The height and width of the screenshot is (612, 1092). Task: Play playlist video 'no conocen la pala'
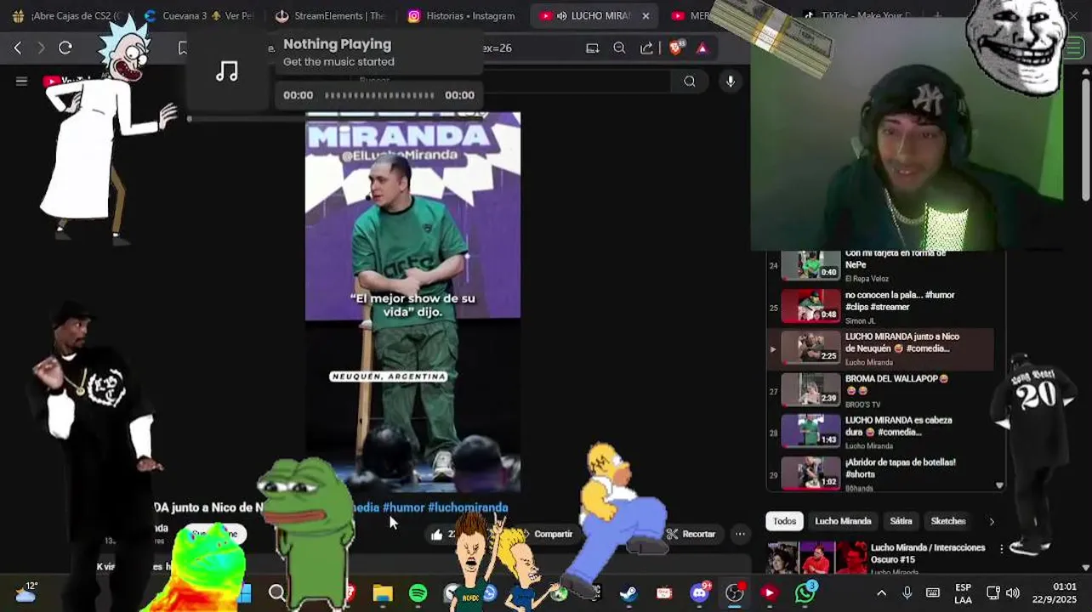[x=880, y=307]
